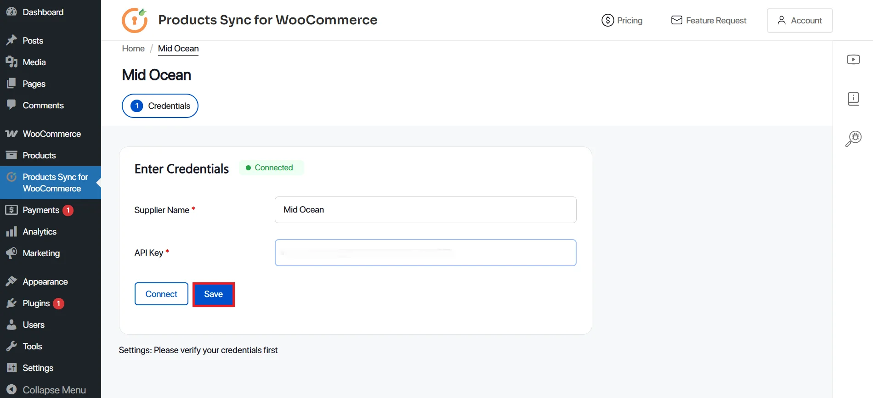Screen dimensions: 873x398
Task: Focus the API Key input field
Action: click(x=425, y=252)
